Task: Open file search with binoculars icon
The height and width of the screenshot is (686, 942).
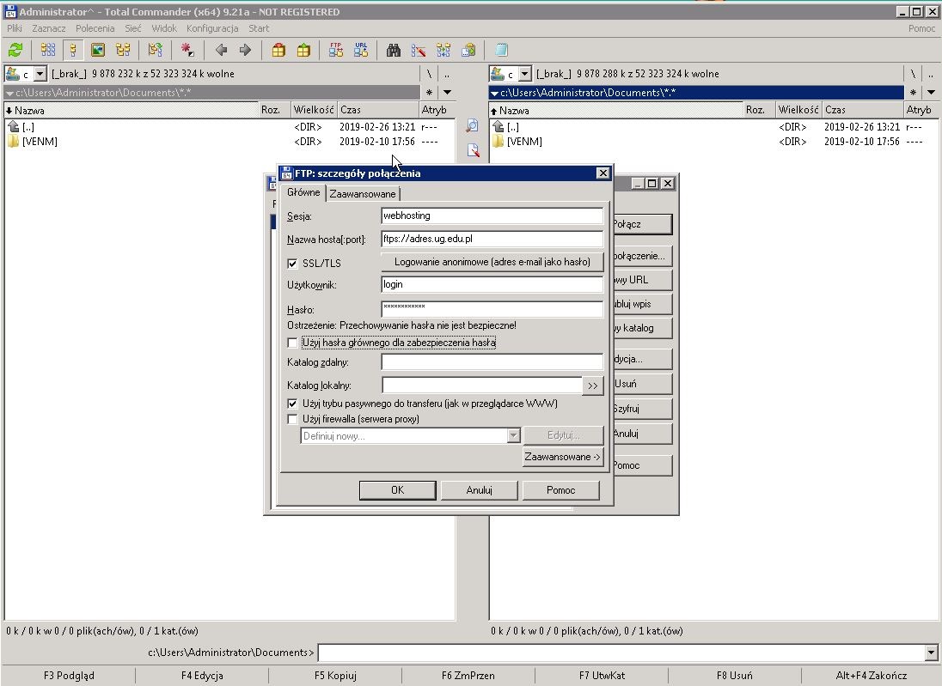Action: click(394, 50)
